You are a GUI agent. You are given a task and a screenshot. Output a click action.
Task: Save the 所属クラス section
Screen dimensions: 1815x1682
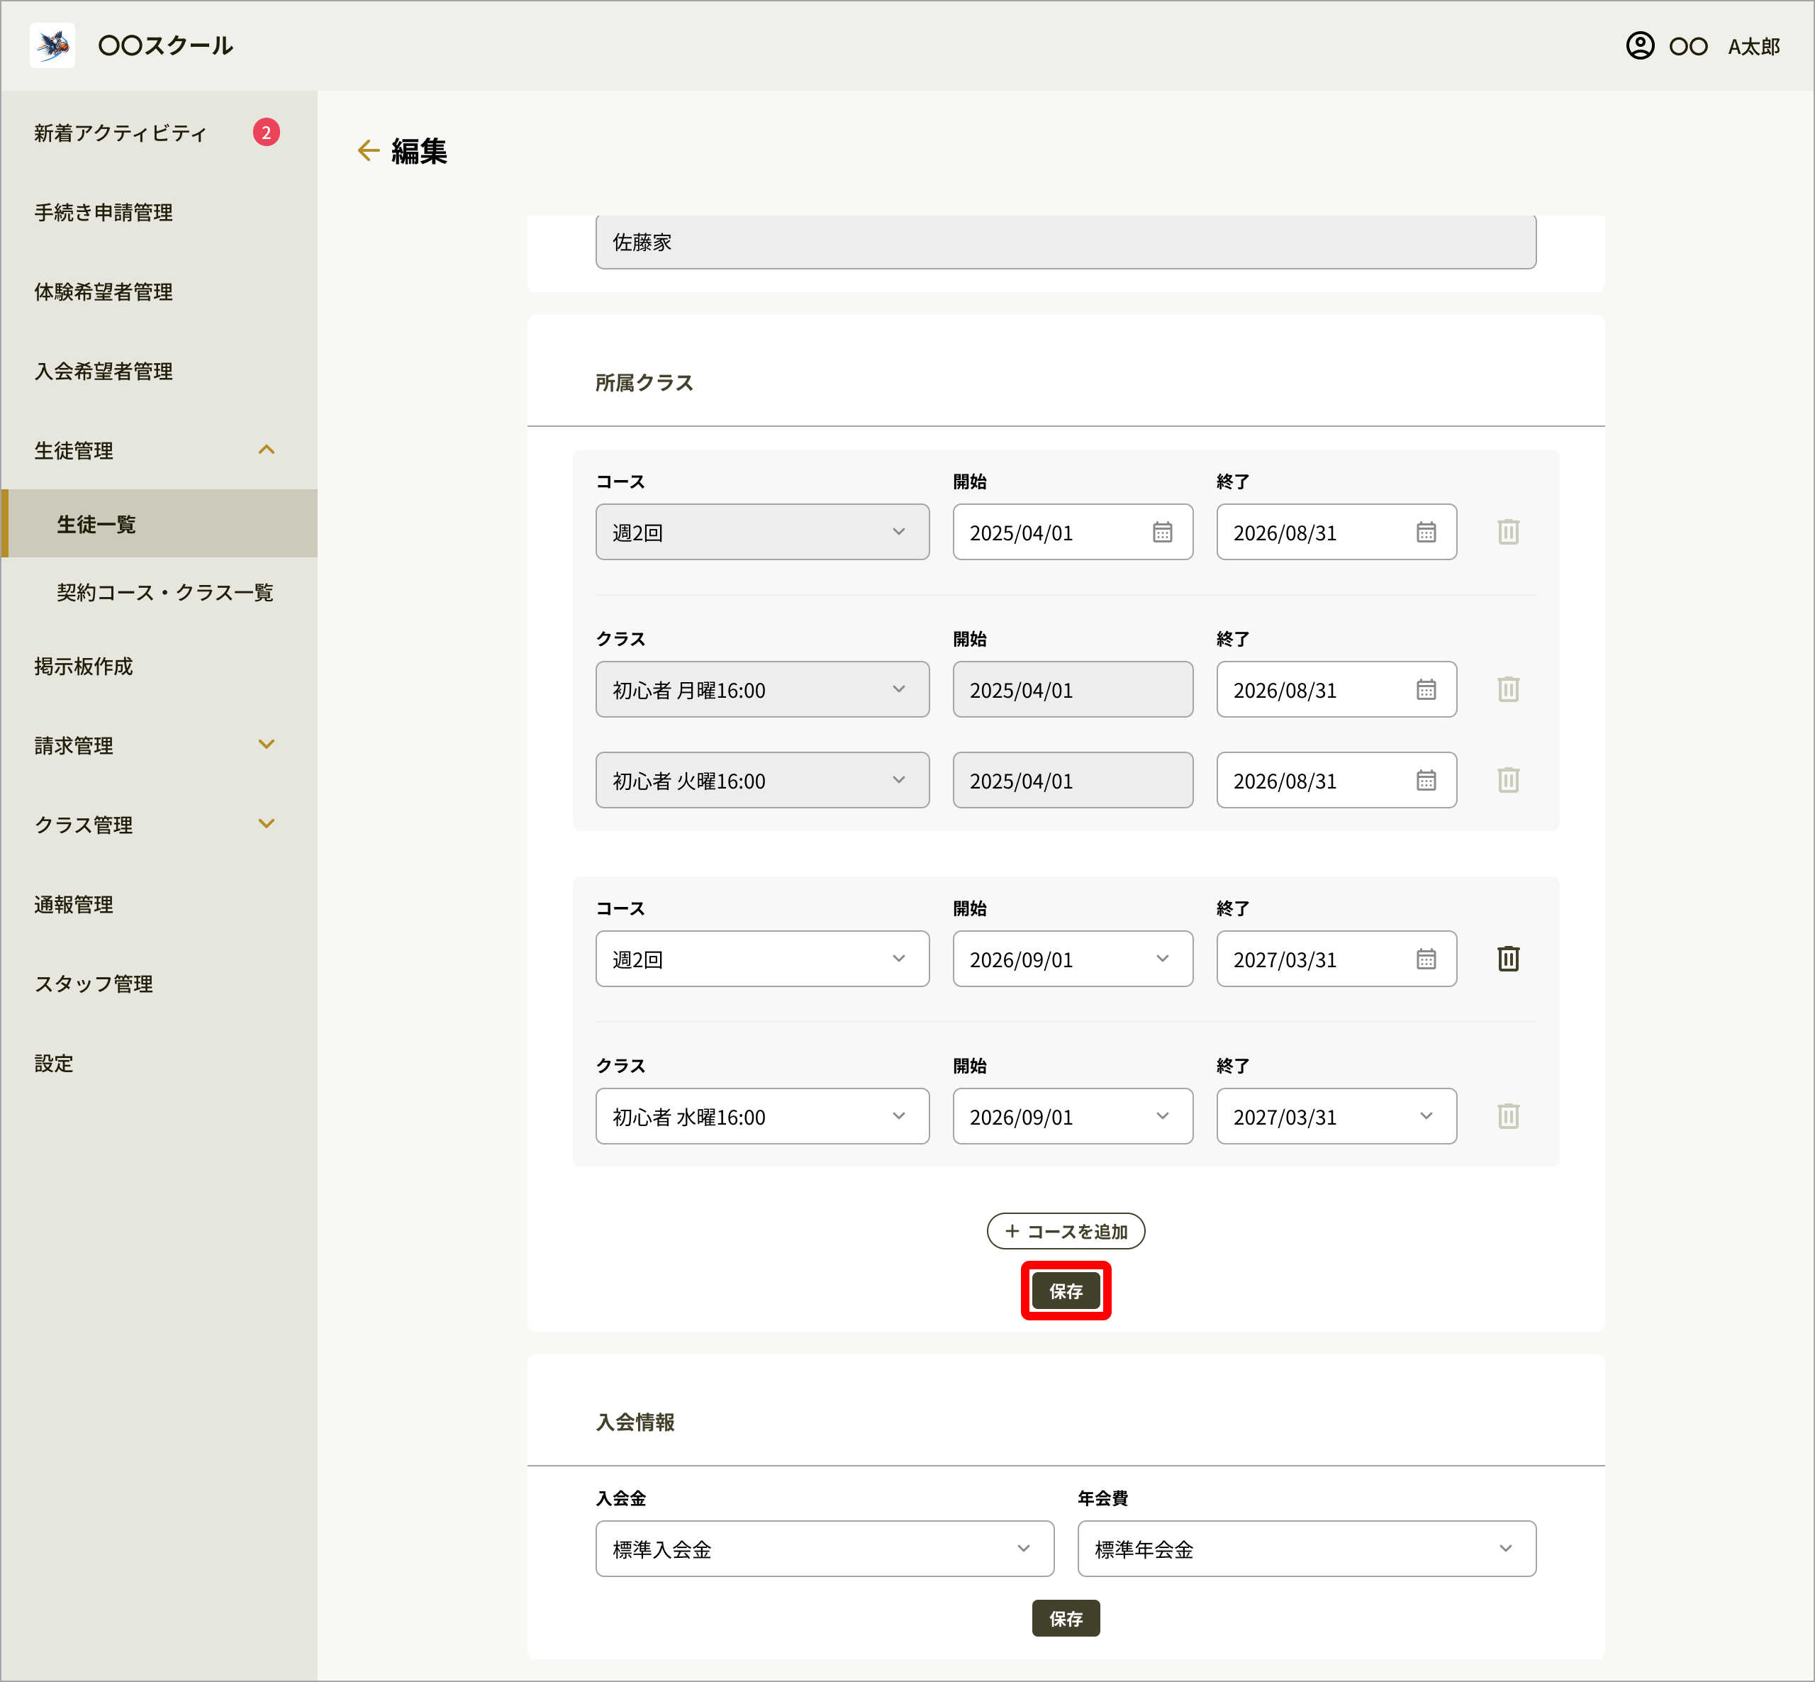(1066, 1291)
